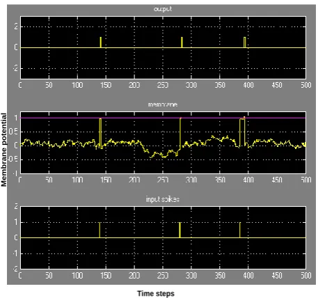Click y-axis tick "-1" of the input spikes plot
The width and height of the screenshot is (318, 298).
[15, 253]
